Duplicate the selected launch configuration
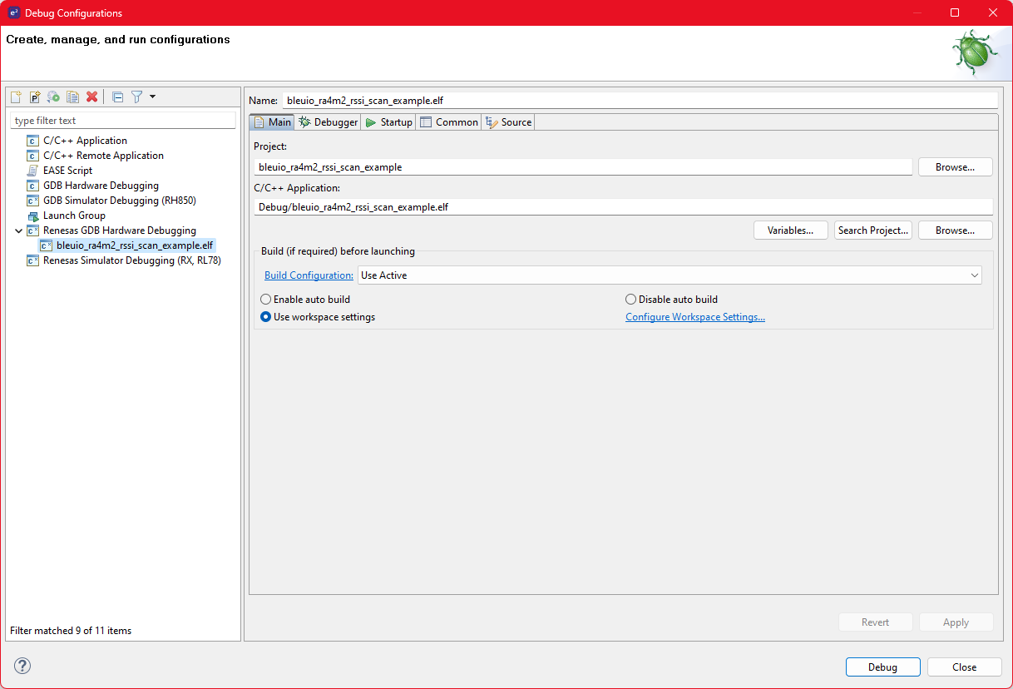 click(72, 97)
